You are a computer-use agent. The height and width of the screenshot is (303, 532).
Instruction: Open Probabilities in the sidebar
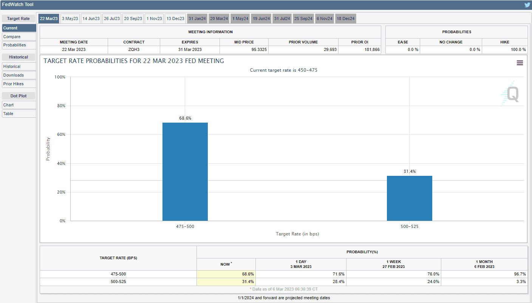19,45
